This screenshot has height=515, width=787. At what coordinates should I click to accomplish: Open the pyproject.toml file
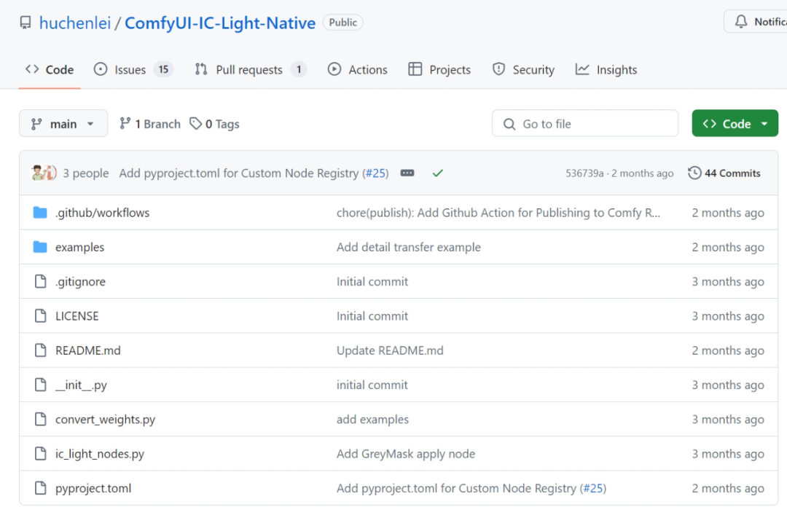(93, 488)
